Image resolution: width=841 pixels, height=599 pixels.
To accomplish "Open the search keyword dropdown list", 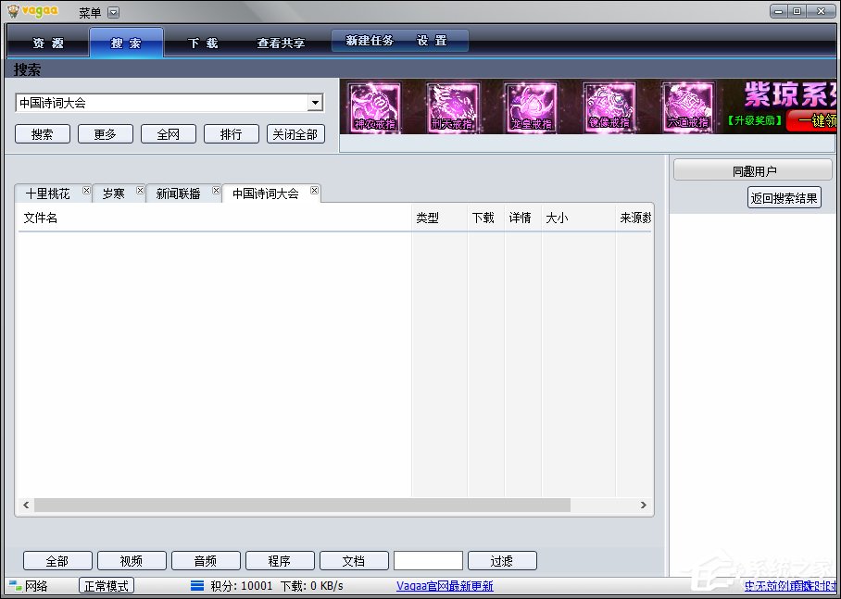I will [x=316, y=102].
